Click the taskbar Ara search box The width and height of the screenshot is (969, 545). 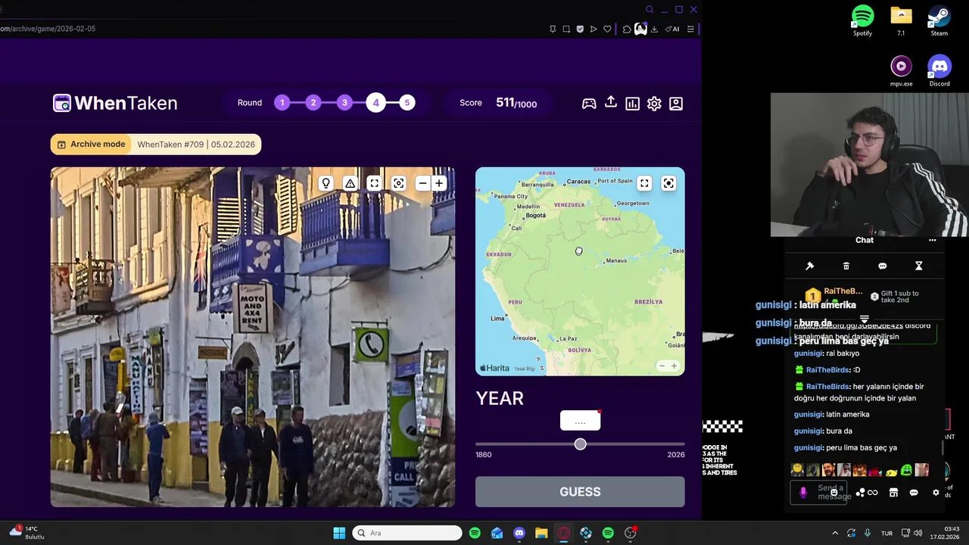click(407, 533)
